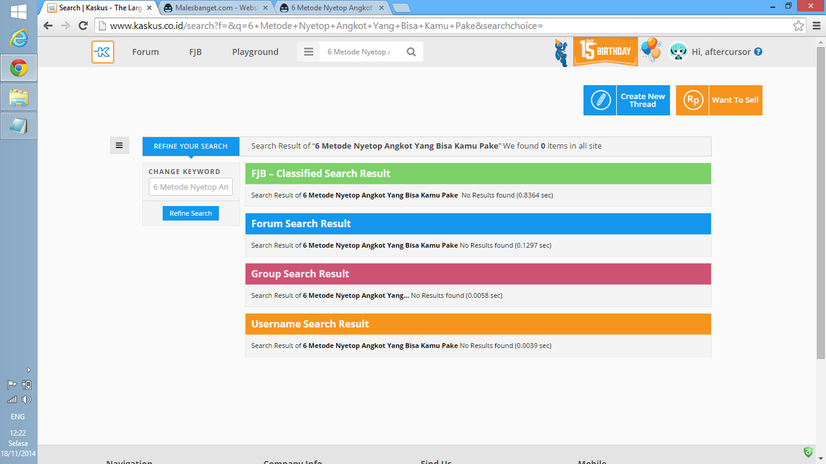Click the volume speaker tray icon
This screenshot has width=826, height=464.
click(26, 400)
